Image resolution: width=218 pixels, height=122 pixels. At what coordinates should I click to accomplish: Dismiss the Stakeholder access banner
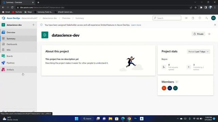tap(215, 25)
